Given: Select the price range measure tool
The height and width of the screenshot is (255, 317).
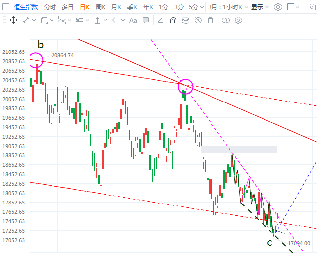Looking at the screenshot, I should (97, 20).
